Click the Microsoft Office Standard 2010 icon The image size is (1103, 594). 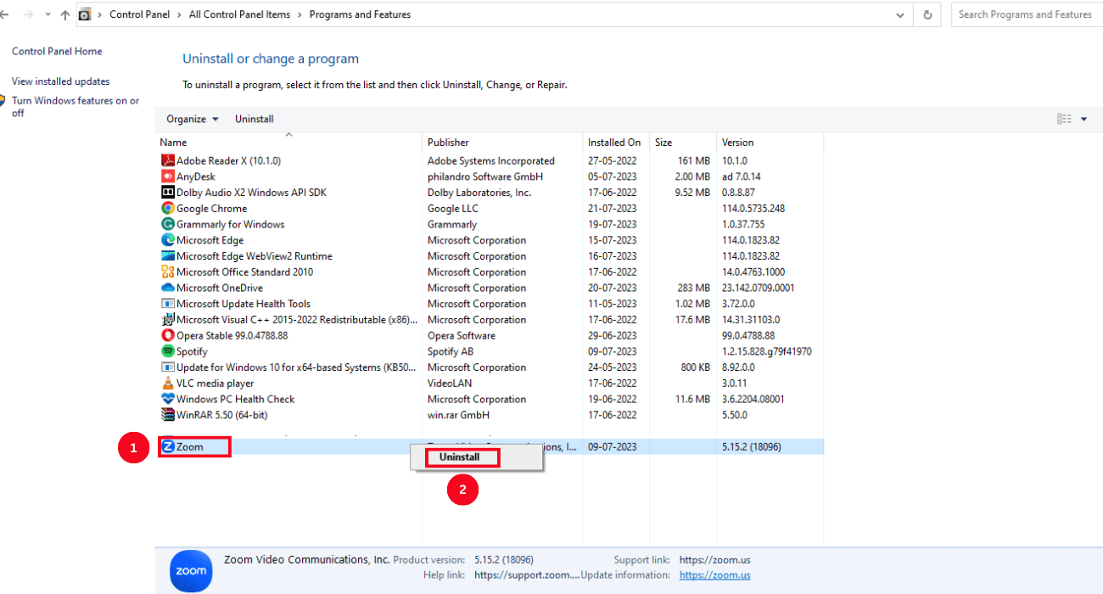click(168, 272)
